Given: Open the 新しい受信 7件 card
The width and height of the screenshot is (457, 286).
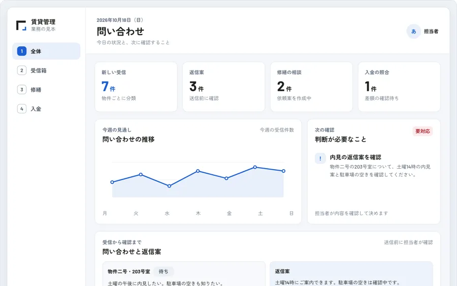Looking at the screenshot, I should point(136,86).
